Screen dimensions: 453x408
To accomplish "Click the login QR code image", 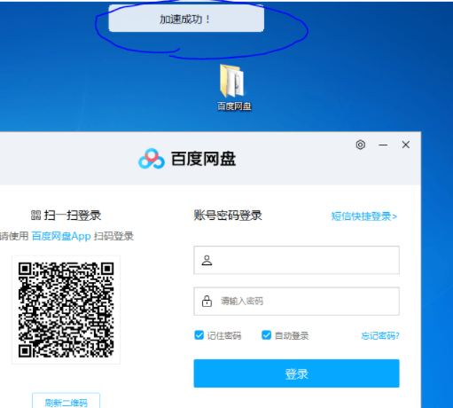I will [x=66, y=310].
